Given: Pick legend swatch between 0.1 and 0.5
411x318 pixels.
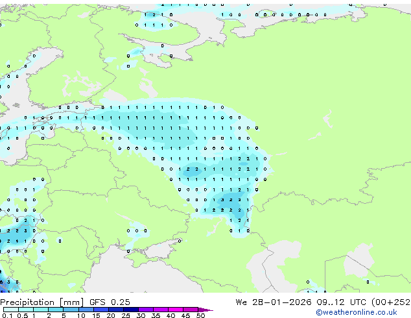Looking at the screenshot, I should [x=11, y=310].
